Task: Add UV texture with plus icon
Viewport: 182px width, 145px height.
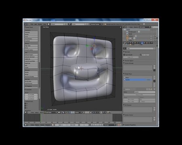Action: (x=154, y=108)
